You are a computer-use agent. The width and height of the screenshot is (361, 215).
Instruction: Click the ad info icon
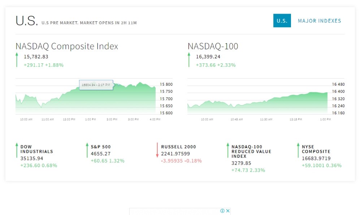click(222, 211)
